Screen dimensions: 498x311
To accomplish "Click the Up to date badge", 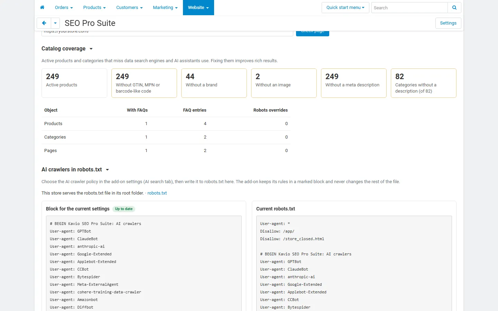I will click(x=124, y=209).
